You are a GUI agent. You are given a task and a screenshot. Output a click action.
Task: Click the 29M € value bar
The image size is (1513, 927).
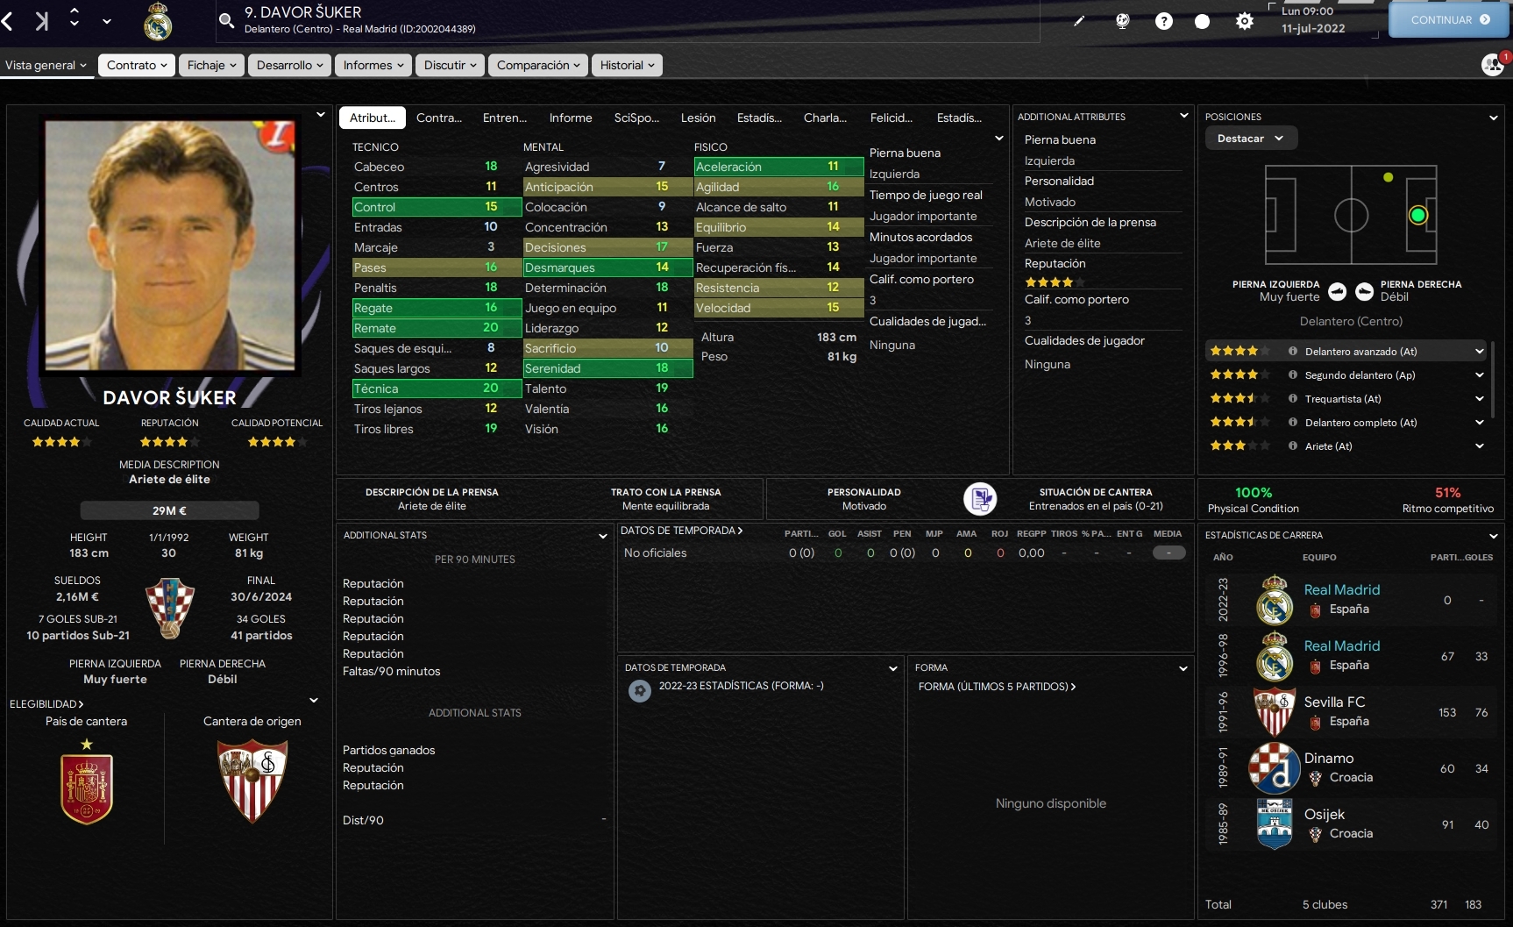coord(169,510)
